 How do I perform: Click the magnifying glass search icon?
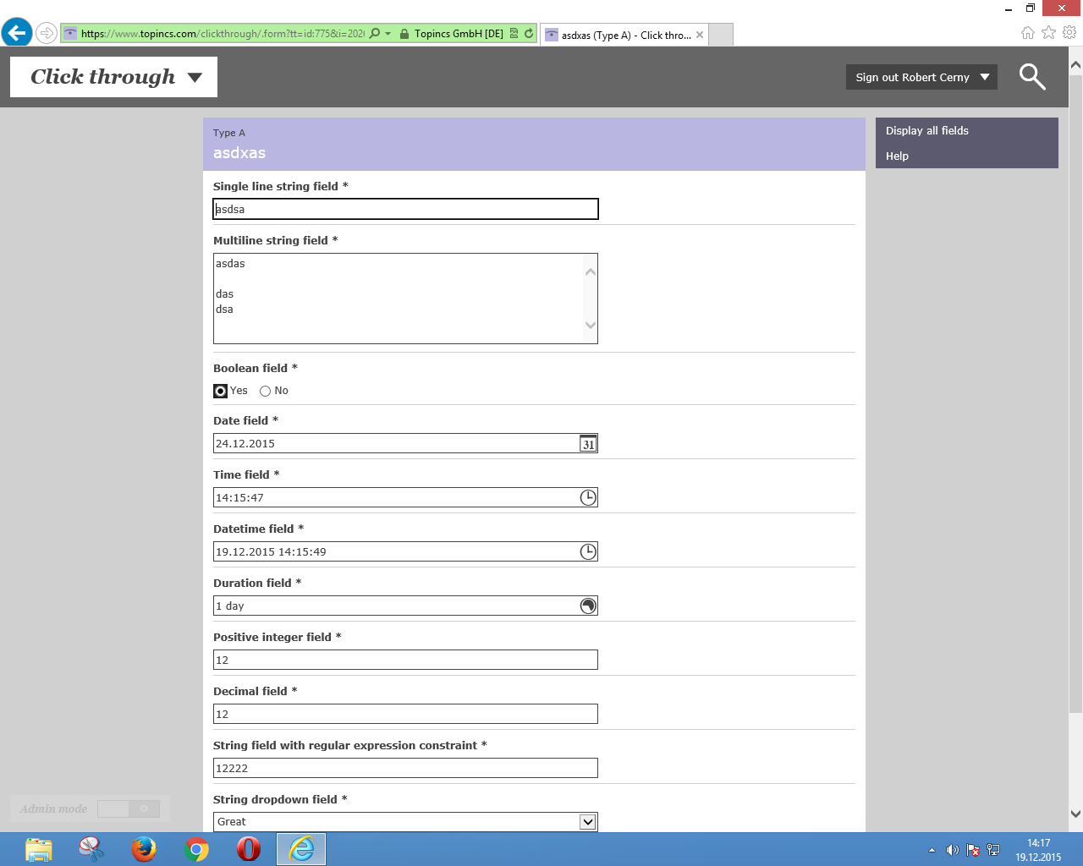coord(1031,77)
